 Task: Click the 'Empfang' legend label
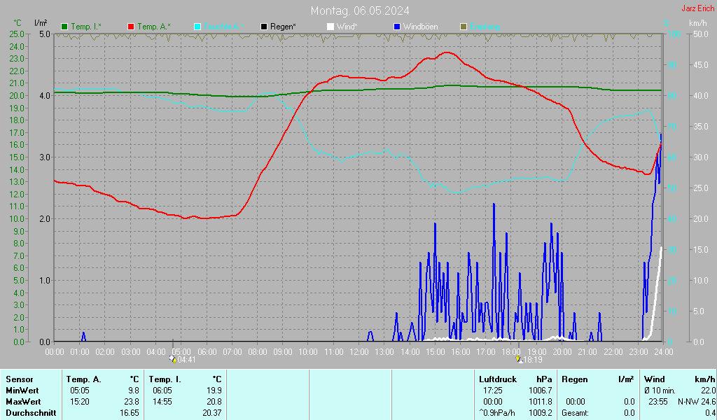click(485, 27)
